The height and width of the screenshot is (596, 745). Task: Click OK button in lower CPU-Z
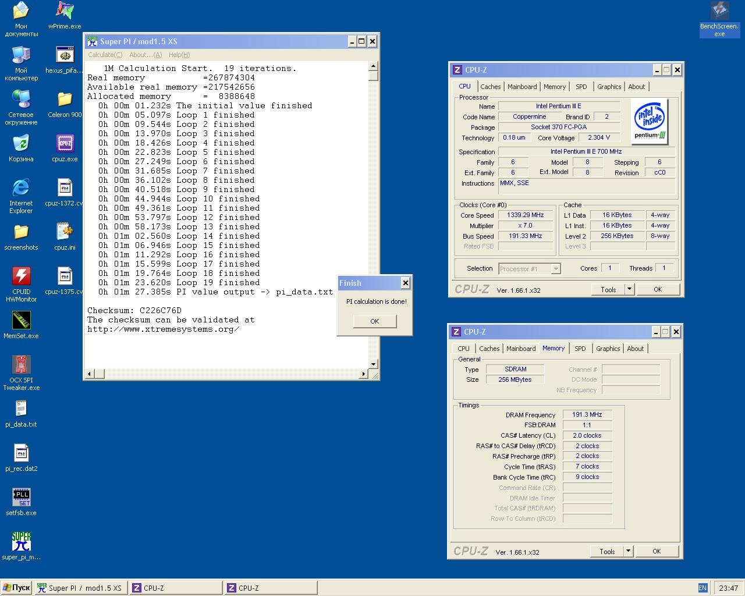(657, 551)
